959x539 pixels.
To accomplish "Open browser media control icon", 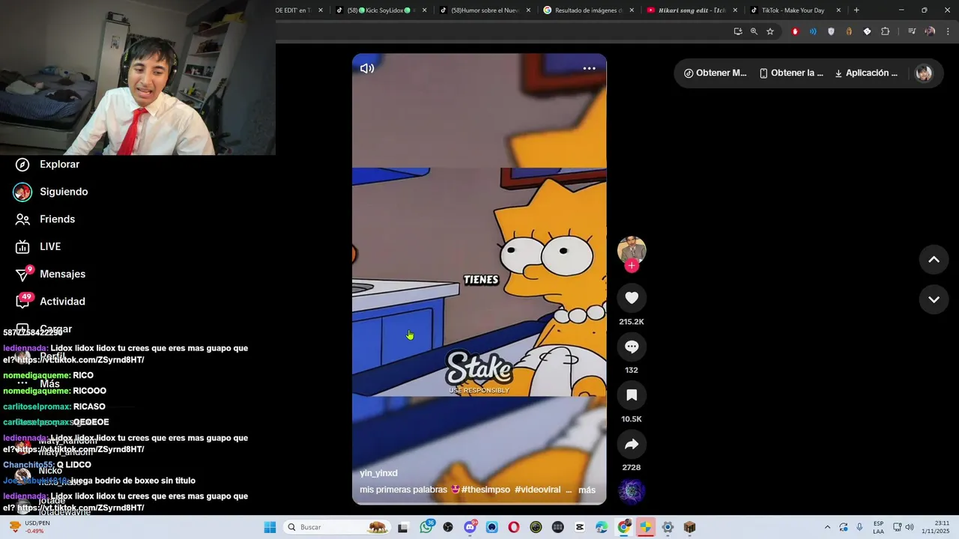I will [912, 31].
